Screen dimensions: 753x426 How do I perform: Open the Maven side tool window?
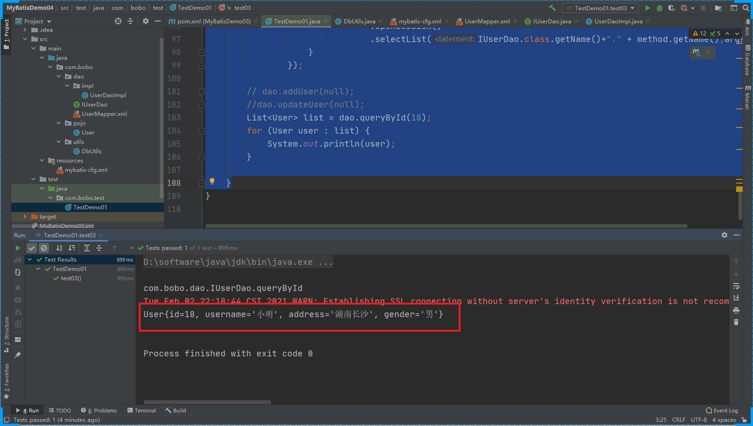[747, 97]
